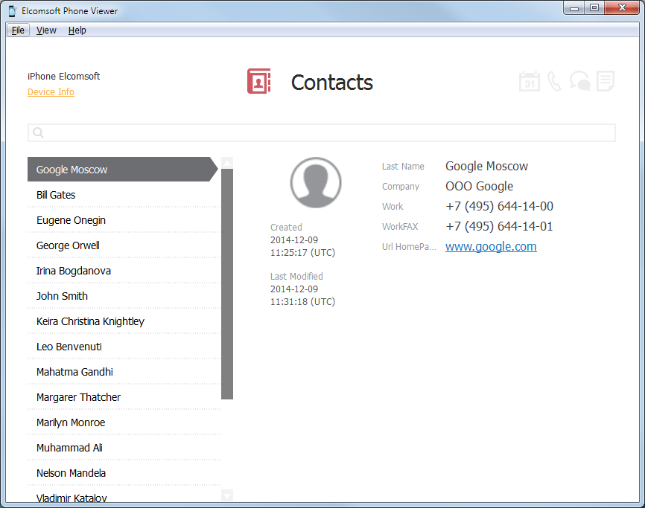Click the contact avatar placeholder picture

pyautogui.click(x=315, y=183)
